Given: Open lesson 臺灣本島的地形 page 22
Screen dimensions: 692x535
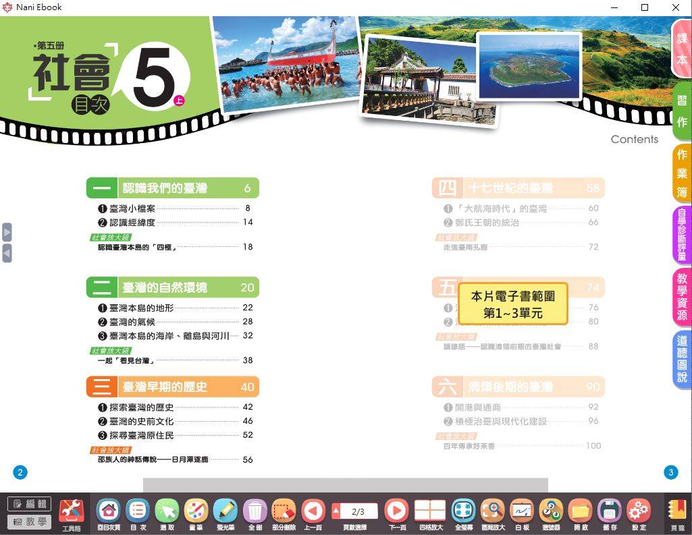Looking at the screenshot, I should [x=175, y=308].
